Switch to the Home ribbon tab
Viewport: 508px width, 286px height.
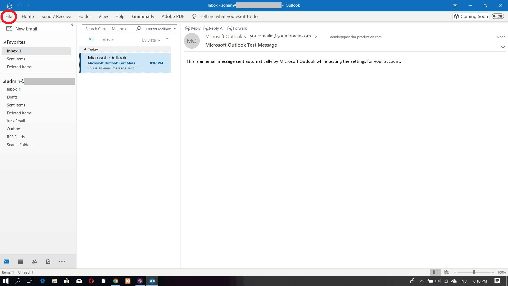(28, 16)
